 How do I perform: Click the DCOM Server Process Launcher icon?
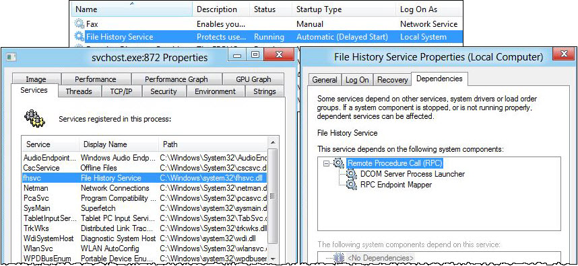pyautogui.click(x=351, y=174)
